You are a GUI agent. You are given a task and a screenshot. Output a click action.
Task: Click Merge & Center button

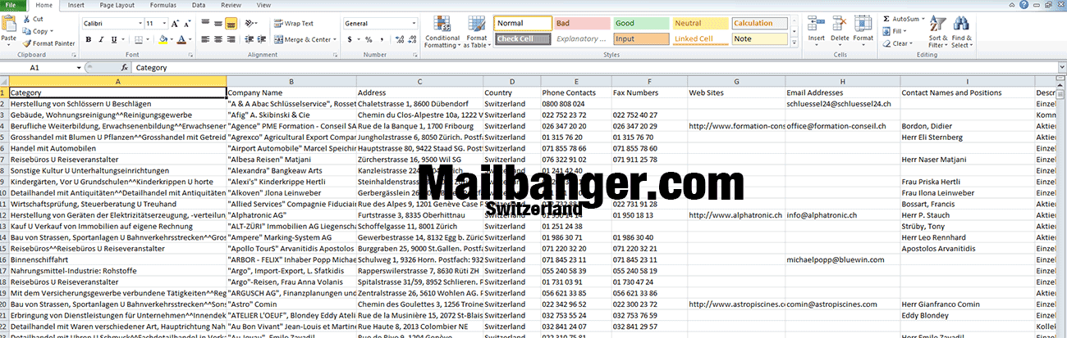pos(302,39)
